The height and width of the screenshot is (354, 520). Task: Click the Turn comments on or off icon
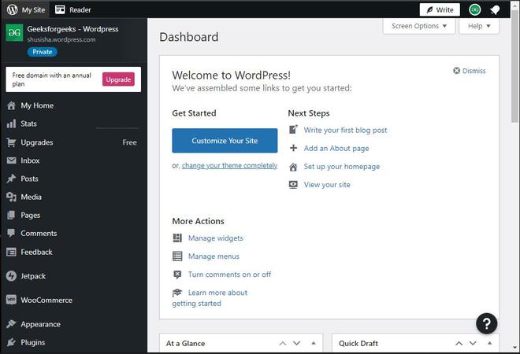coord(177,275)
